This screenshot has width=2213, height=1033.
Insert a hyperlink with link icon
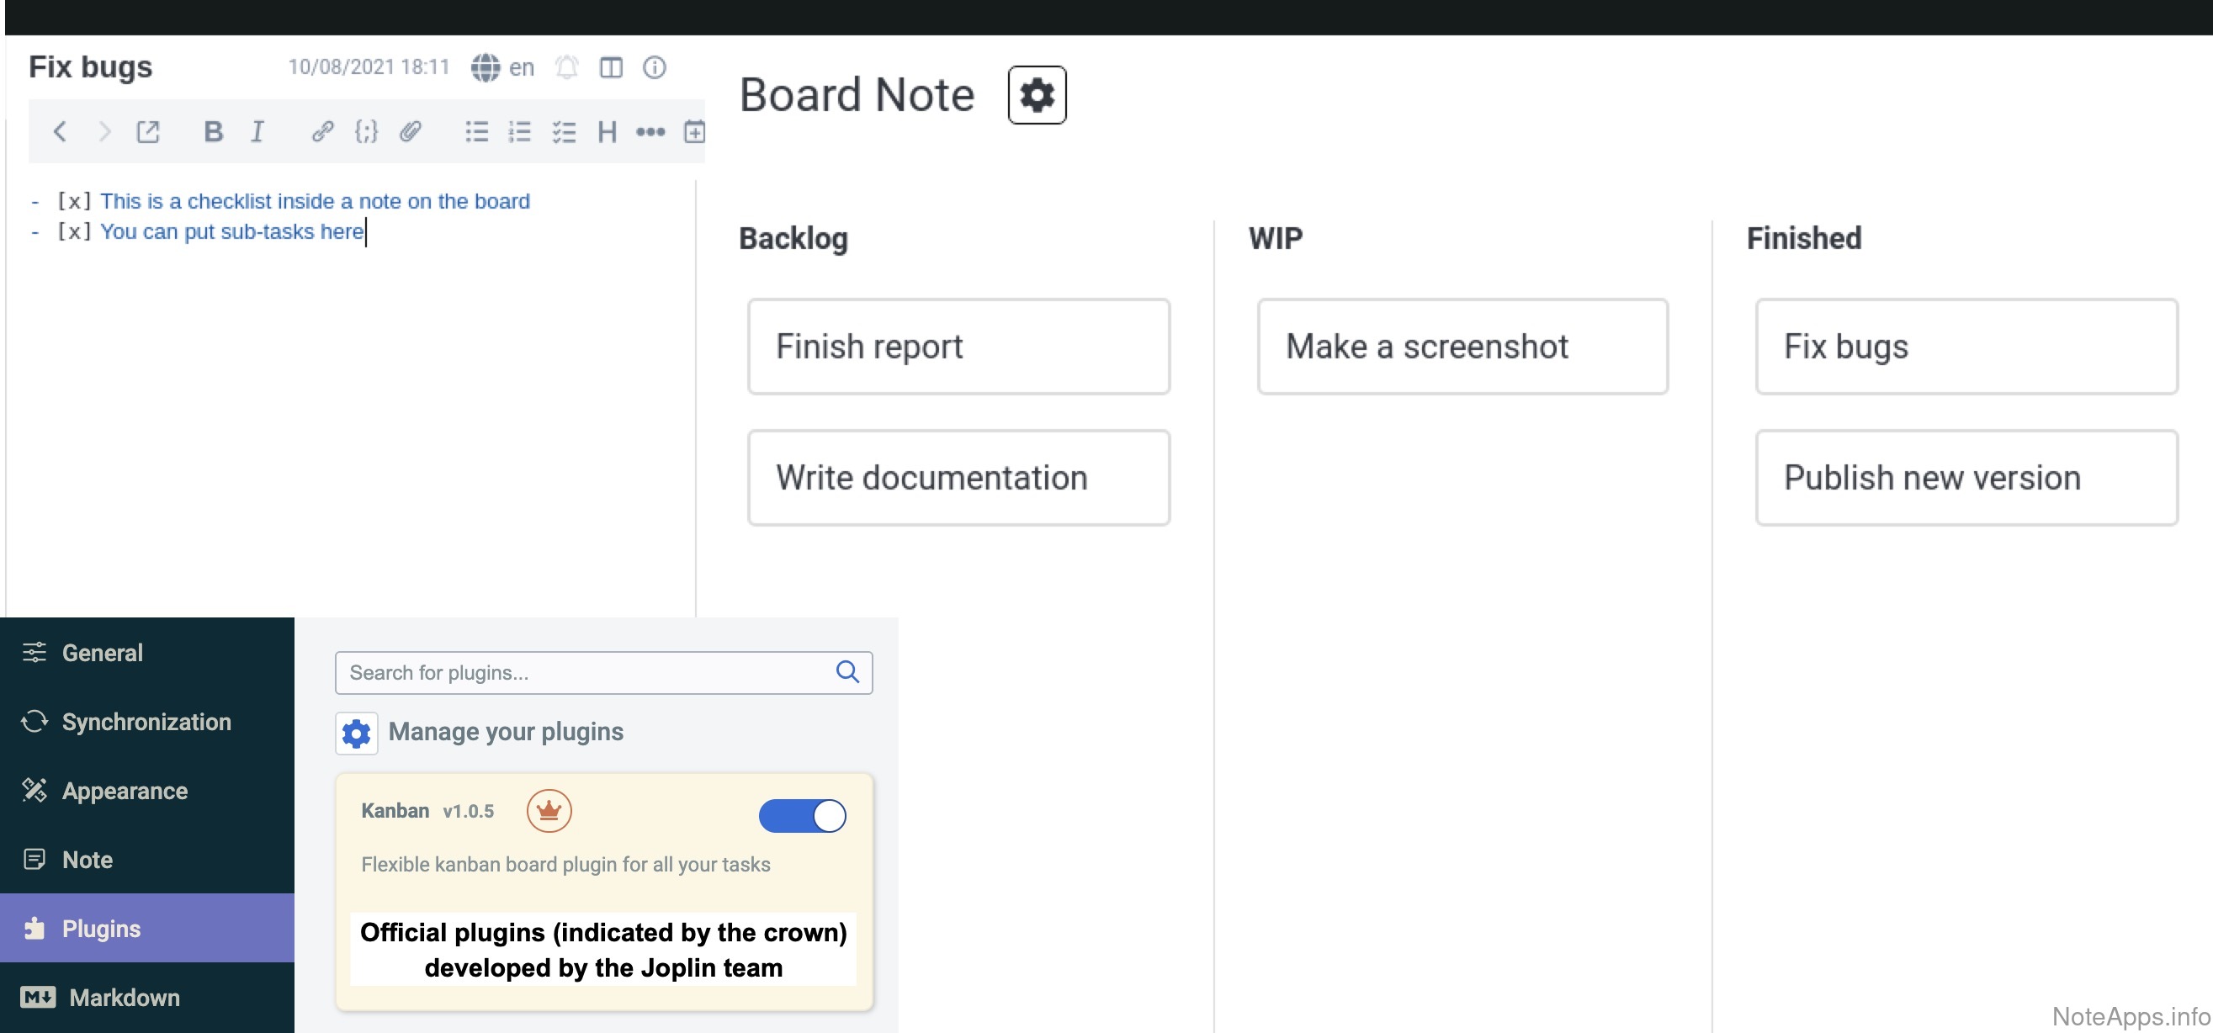[322, 131]
